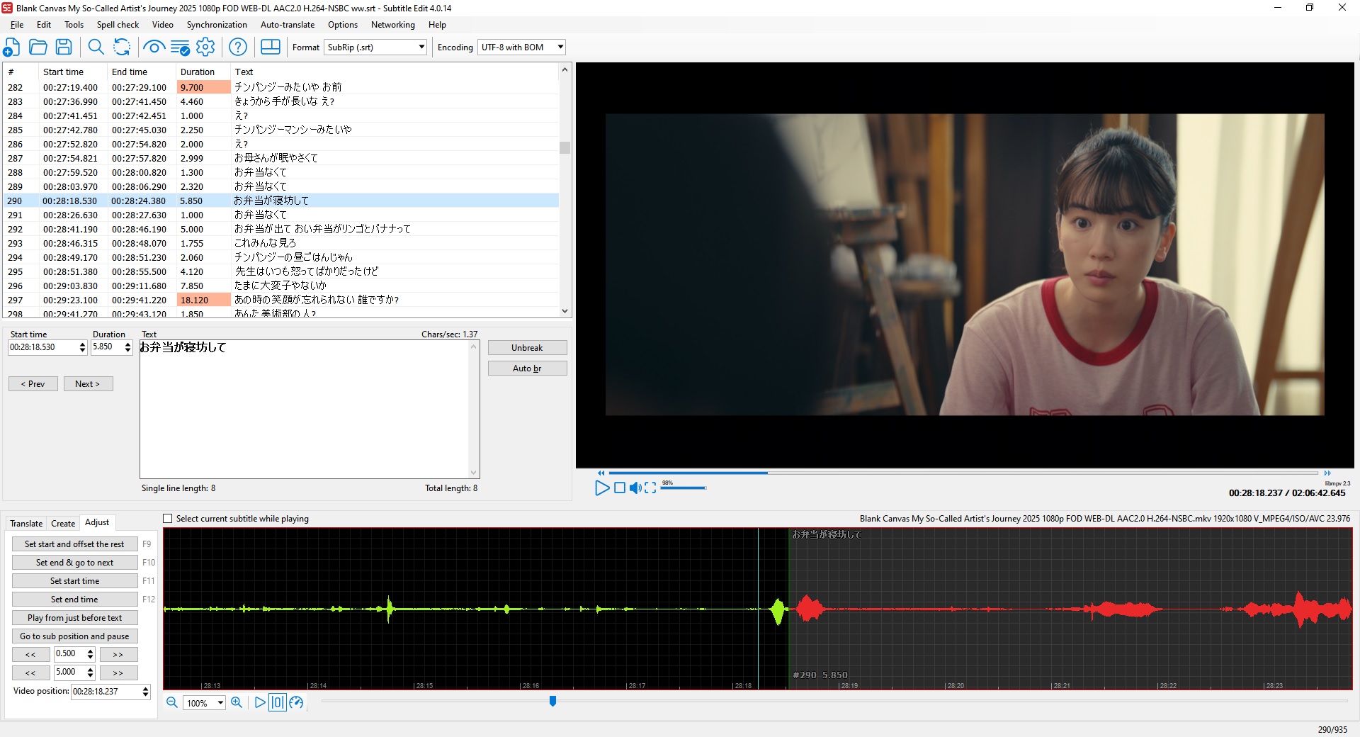Open the Auto-translate menu
Screen dimensions: 1360x737
coord(288,25)
